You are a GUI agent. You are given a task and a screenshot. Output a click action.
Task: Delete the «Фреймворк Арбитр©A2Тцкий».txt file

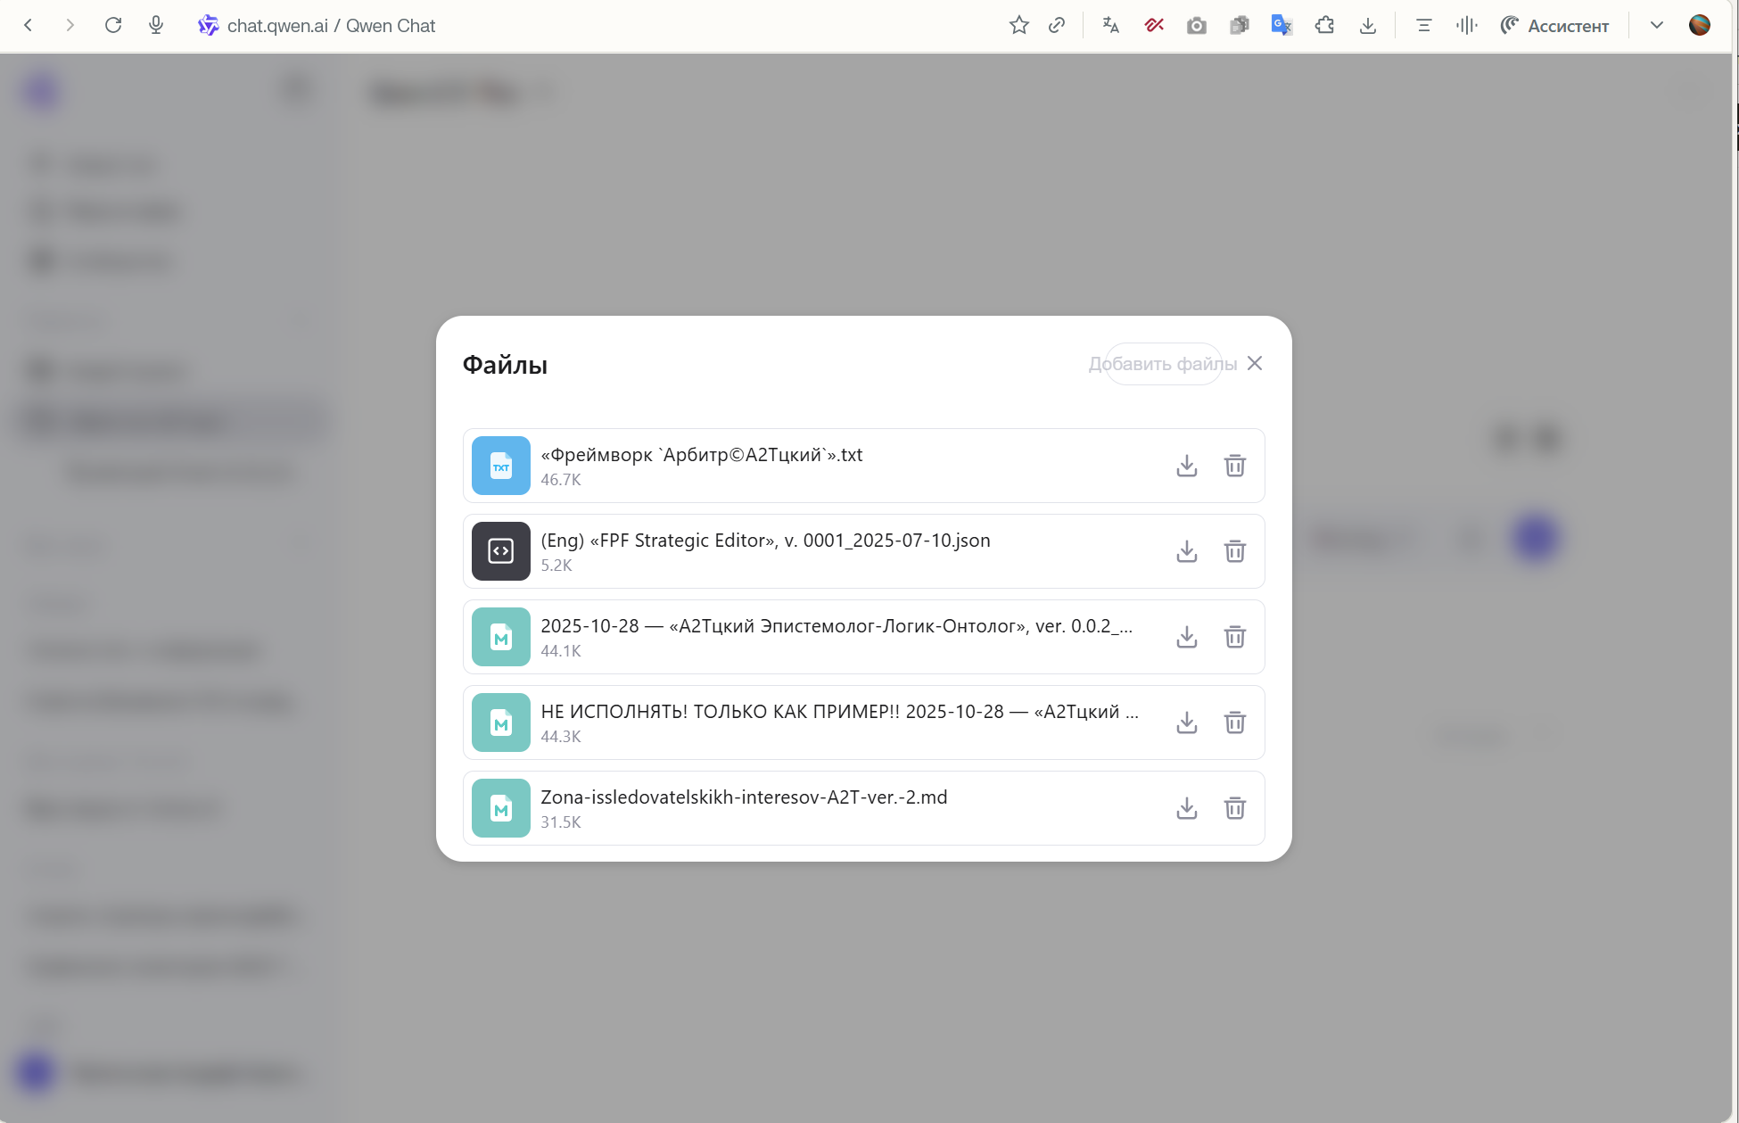1234,466
